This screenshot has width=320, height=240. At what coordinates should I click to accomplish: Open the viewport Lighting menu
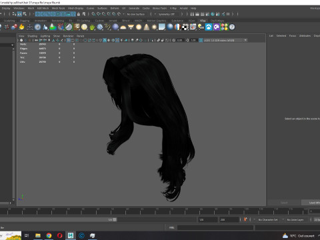pos(45,36)
